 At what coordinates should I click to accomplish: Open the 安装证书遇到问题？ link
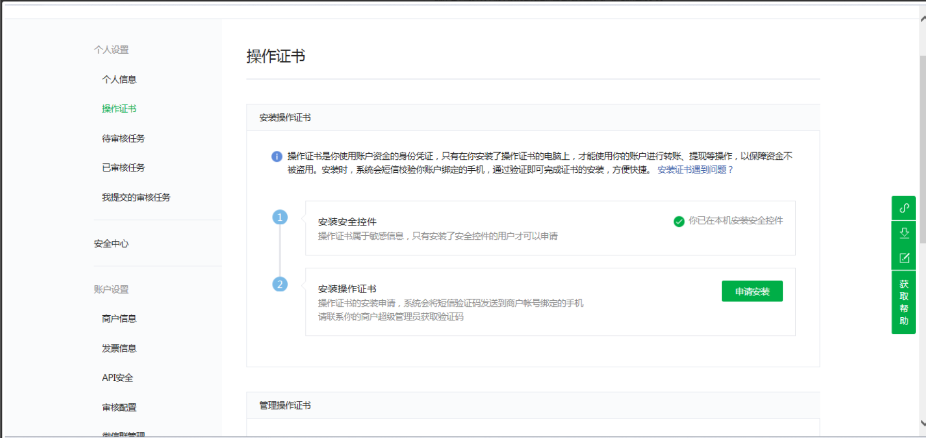[695, 170]
